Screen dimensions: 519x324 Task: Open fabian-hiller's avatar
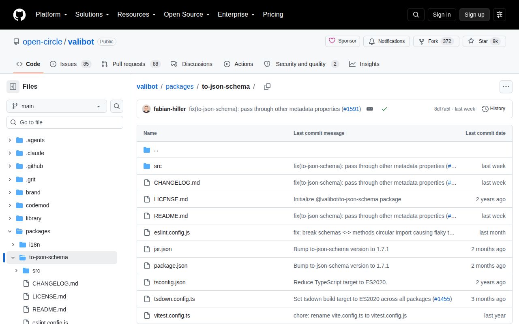[x=146, y=109]
